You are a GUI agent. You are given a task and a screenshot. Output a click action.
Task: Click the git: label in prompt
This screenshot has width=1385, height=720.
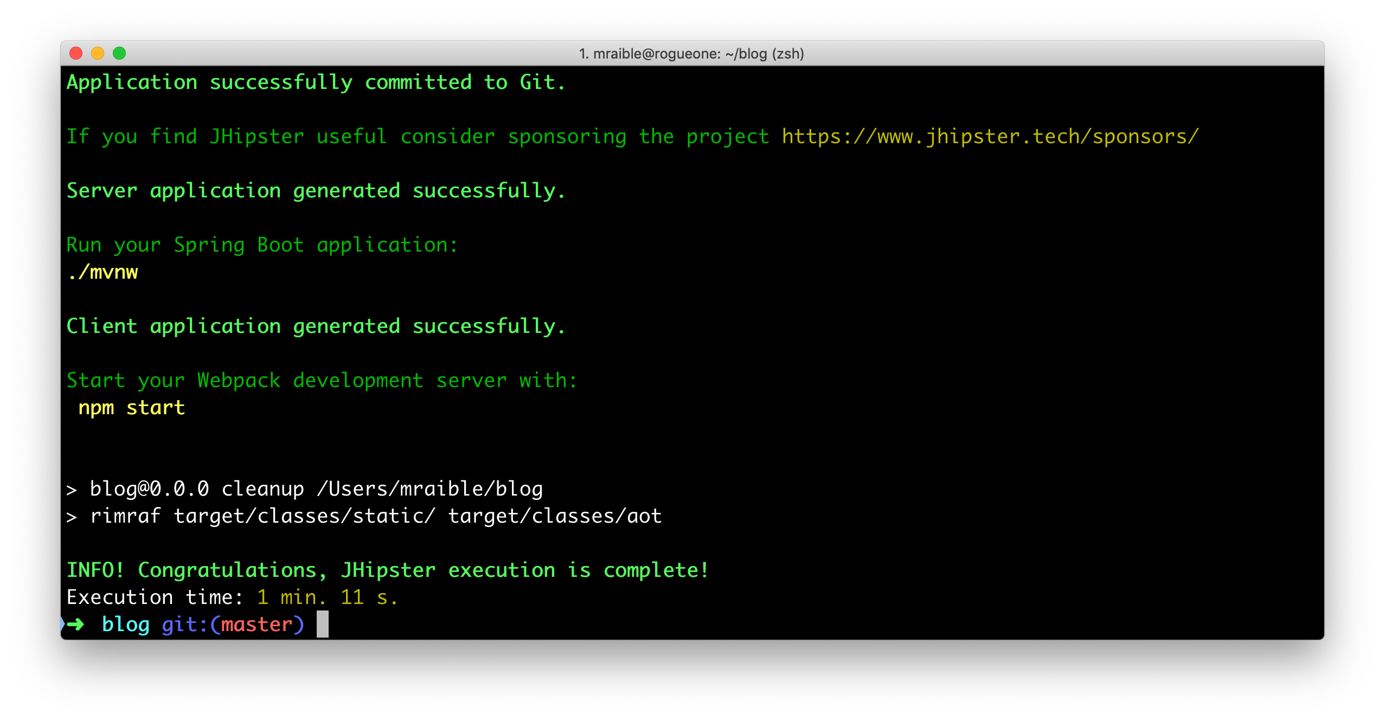click(184, 625)
